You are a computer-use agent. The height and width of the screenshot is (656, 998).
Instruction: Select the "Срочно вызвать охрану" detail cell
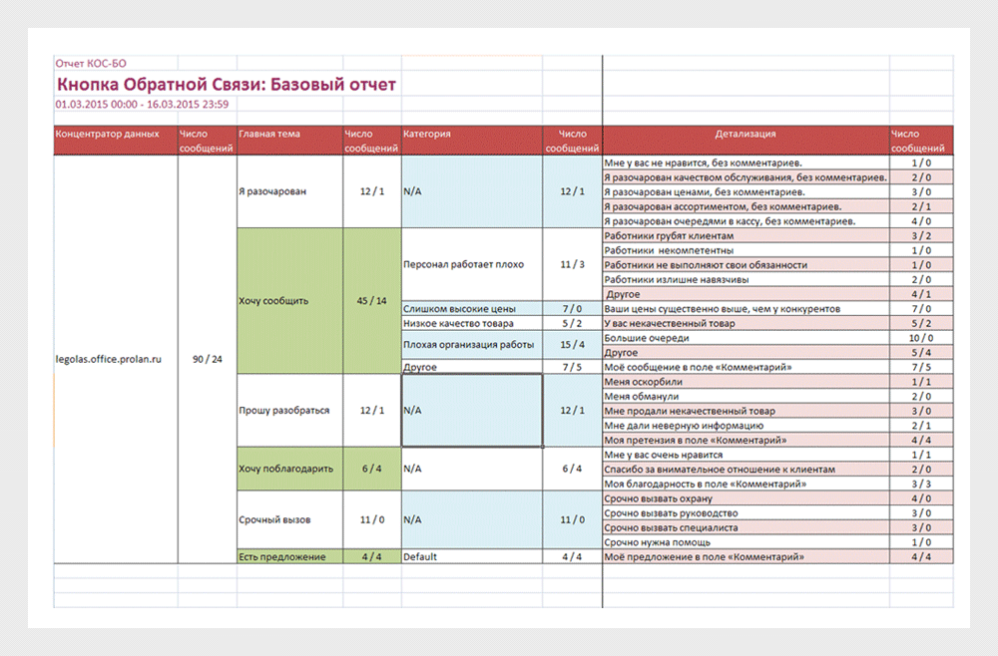[658, 498]
